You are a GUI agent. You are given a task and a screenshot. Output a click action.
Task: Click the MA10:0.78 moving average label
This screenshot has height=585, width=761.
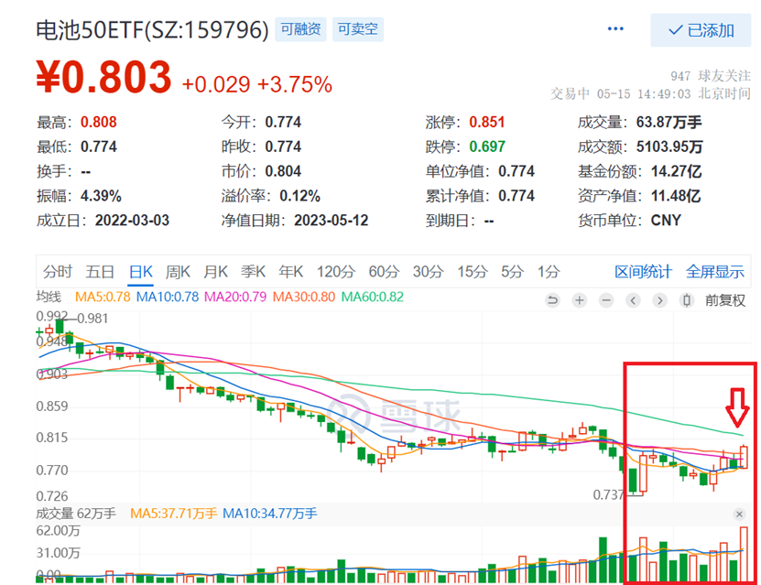(x=168, y=297)
